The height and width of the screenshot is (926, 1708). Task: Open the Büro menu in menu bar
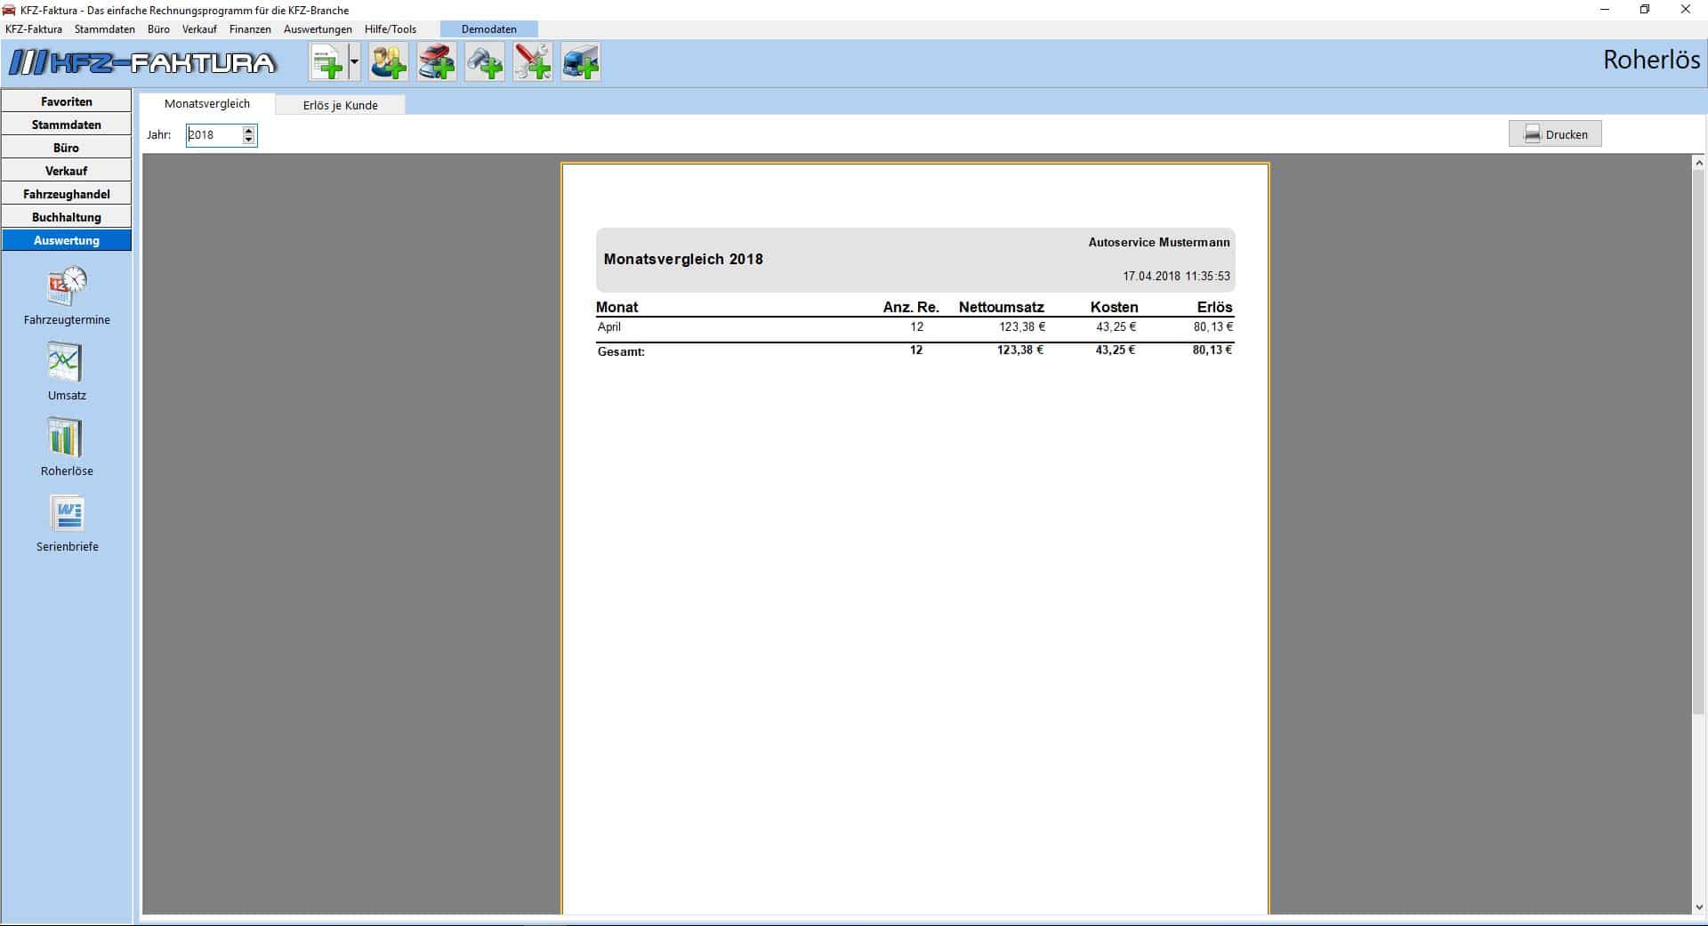click(x=158, y=29)
